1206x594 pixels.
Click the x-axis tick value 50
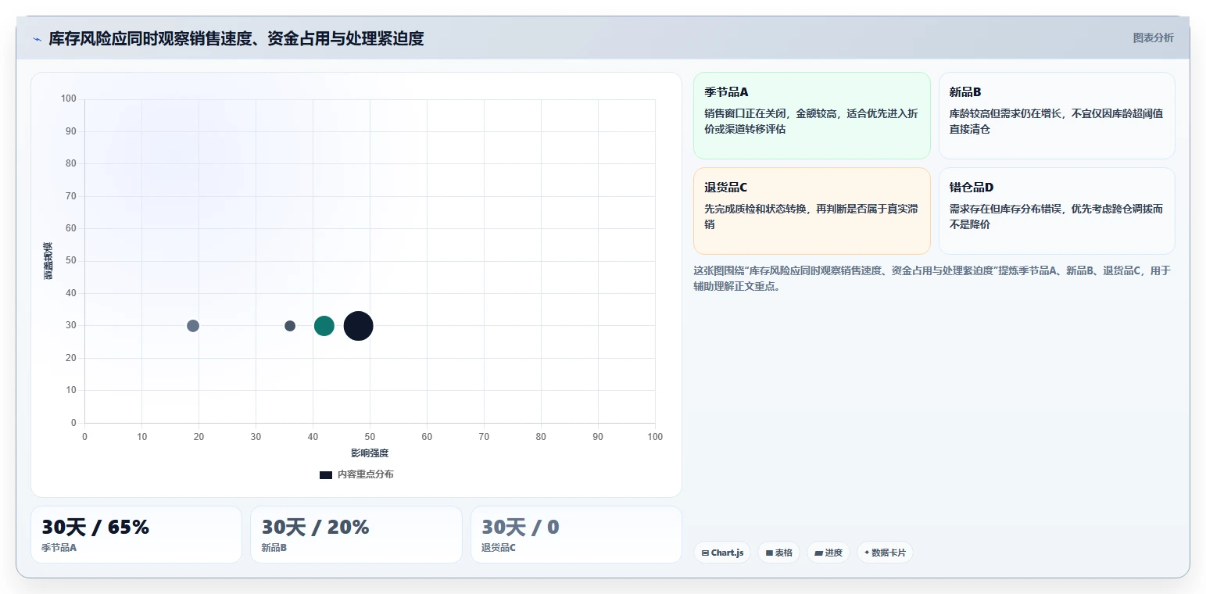pyautogui.click(x=370, y=437)
